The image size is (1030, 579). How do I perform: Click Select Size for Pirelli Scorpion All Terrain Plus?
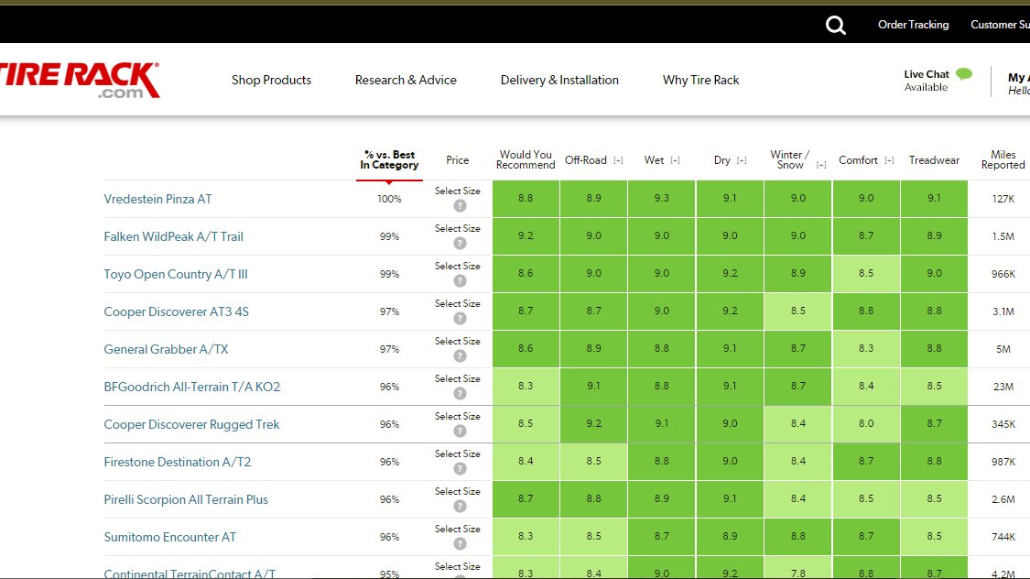click(x=457, y=491)
